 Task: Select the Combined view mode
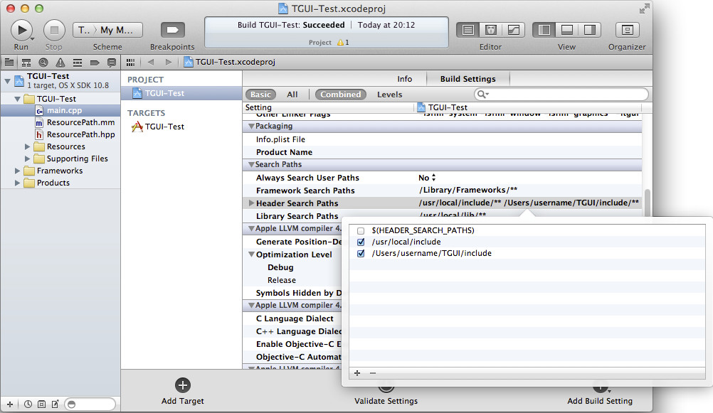click(x=341, y=95)
